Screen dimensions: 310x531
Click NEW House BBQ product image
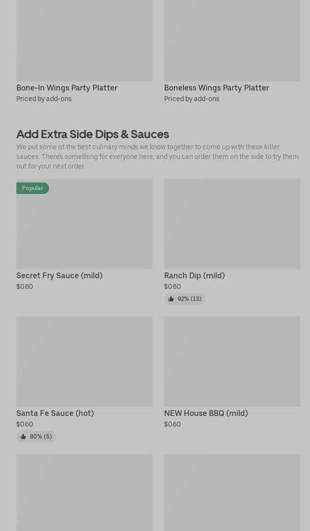pos(232,362)
